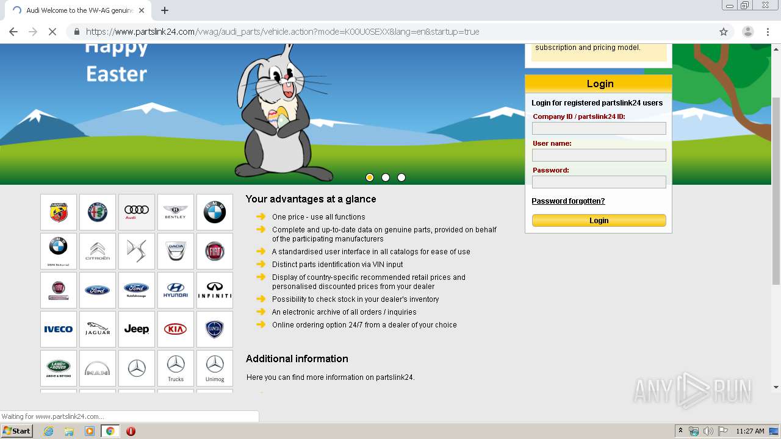Viewport: 781px width, 439px height.
Task: Open the Infiniti brand catalog
Action: (x=215, y=290)
